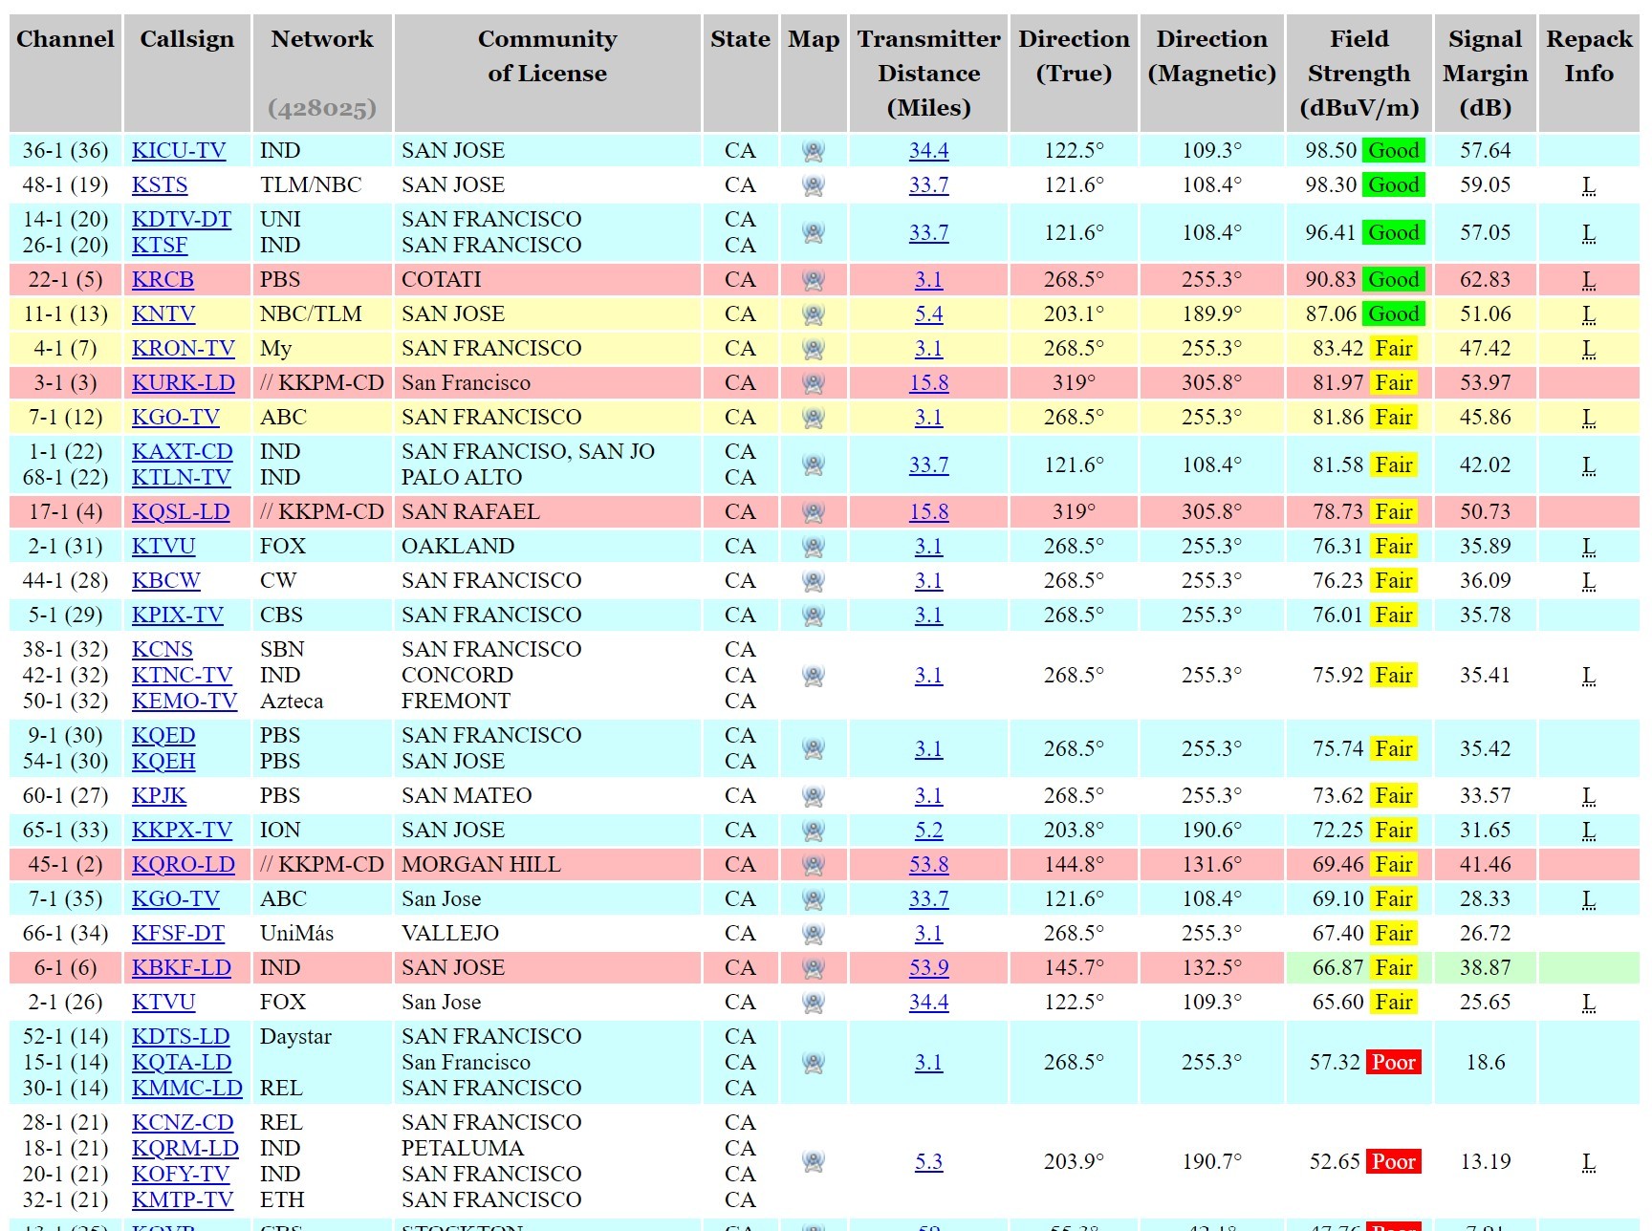Viewport: 1652px width, 1231px height.
Task: Click the 53.8 miles distance link
Action: coord(929,865)
